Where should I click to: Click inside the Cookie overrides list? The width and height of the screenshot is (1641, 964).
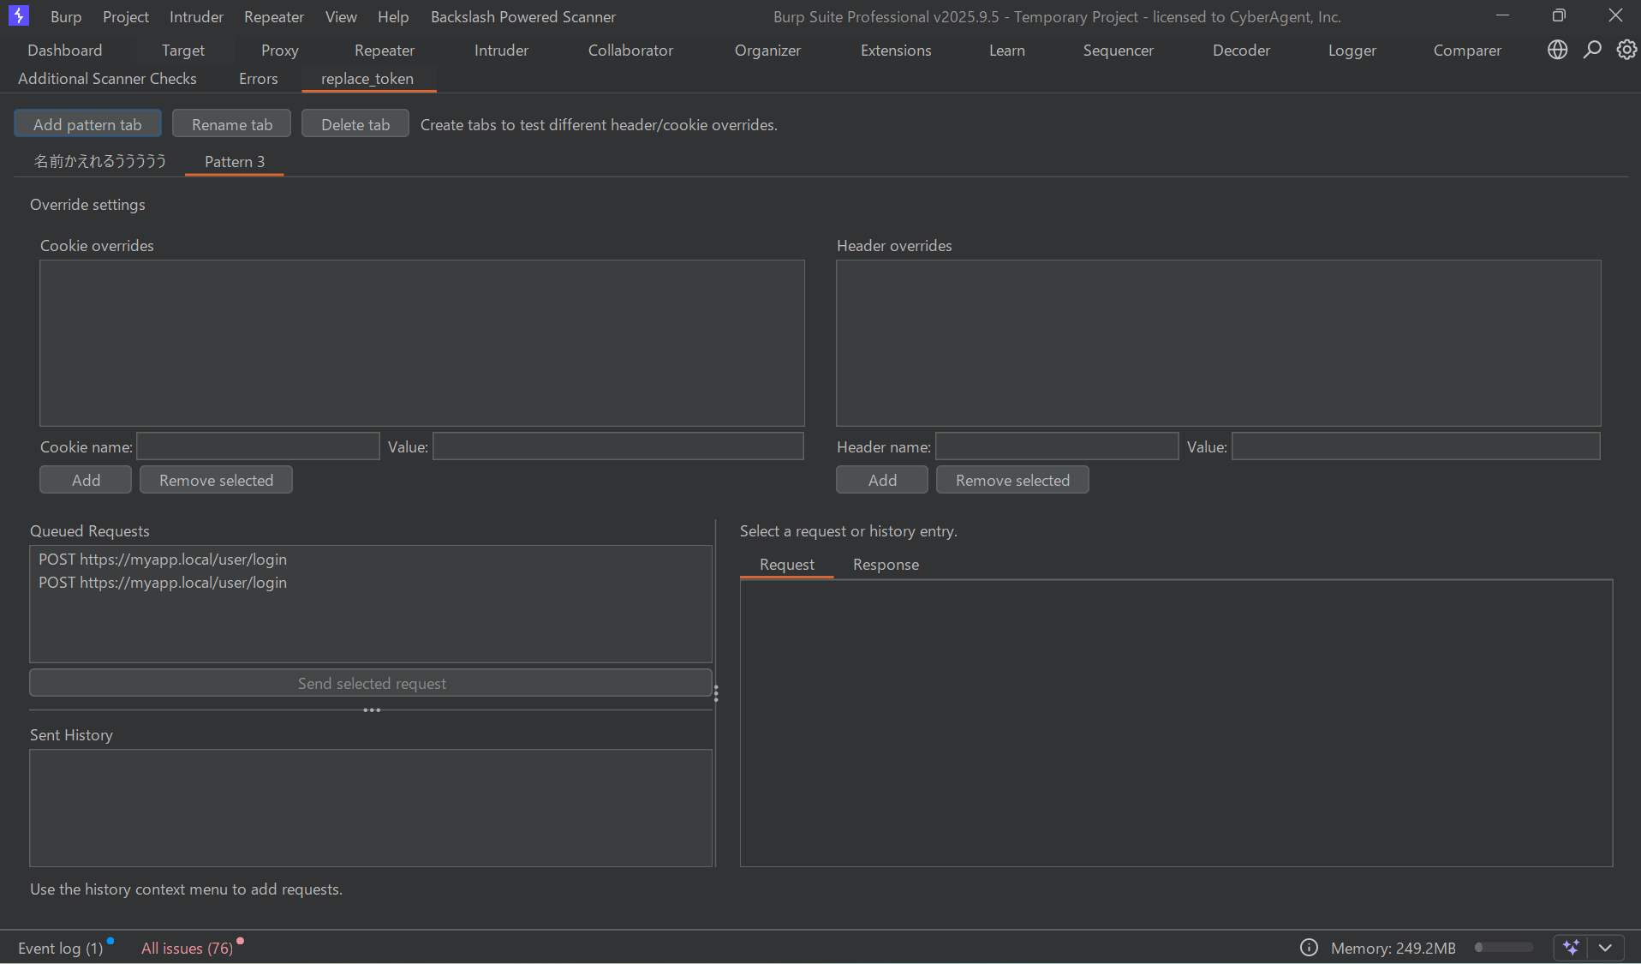tap(422, 343)
